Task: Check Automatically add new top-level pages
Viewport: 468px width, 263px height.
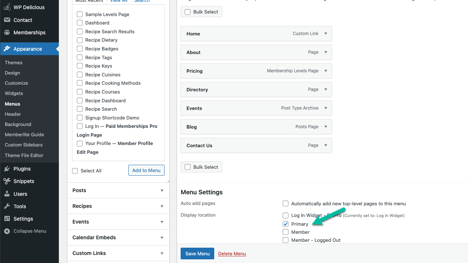Action: 286,203
